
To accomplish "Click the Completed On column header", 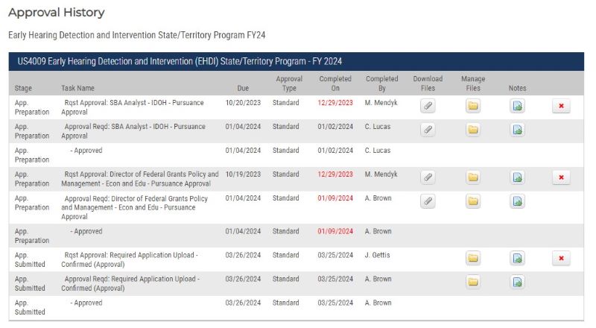I will 335,83.
